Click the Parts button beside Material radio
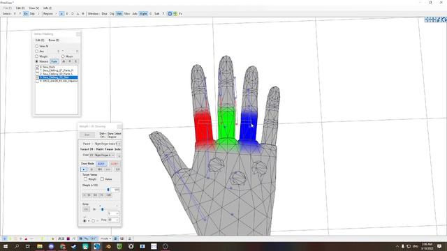Screen dimensions: 447x251 [54, 61]
